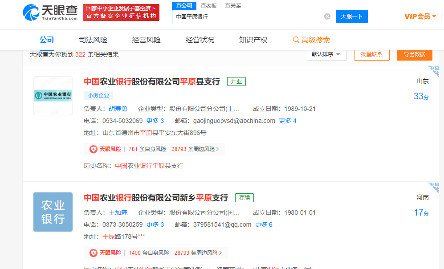Click the Agricultural Bank of China logo thumbnail
The image size is (444, 269).
53,96
